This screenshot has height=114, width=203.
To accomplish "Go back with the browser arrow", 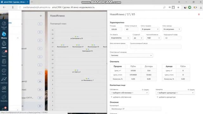I will (4, 7).
